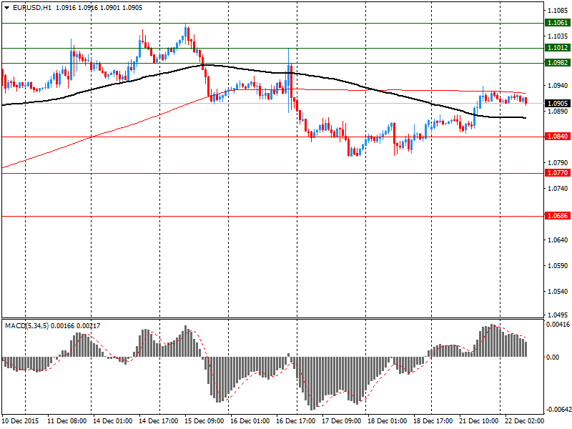Select the 1.0840 red support level label
This screenshot has height=429, width=572.
[x=558, y=137]
